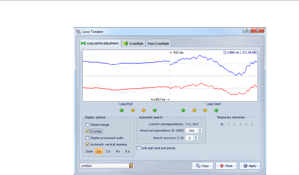Select temporary memory 3
Screen dimensions: 299x175
pyautogui.click(x=240, y=124)
